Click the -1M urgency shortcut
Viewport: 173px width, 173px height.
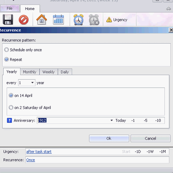tap(162, 152)
